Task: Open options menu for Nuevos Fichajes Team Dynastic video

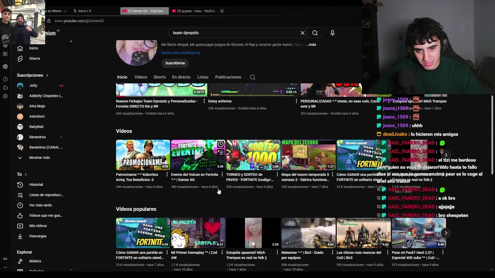Action: (x=204, y=101)
